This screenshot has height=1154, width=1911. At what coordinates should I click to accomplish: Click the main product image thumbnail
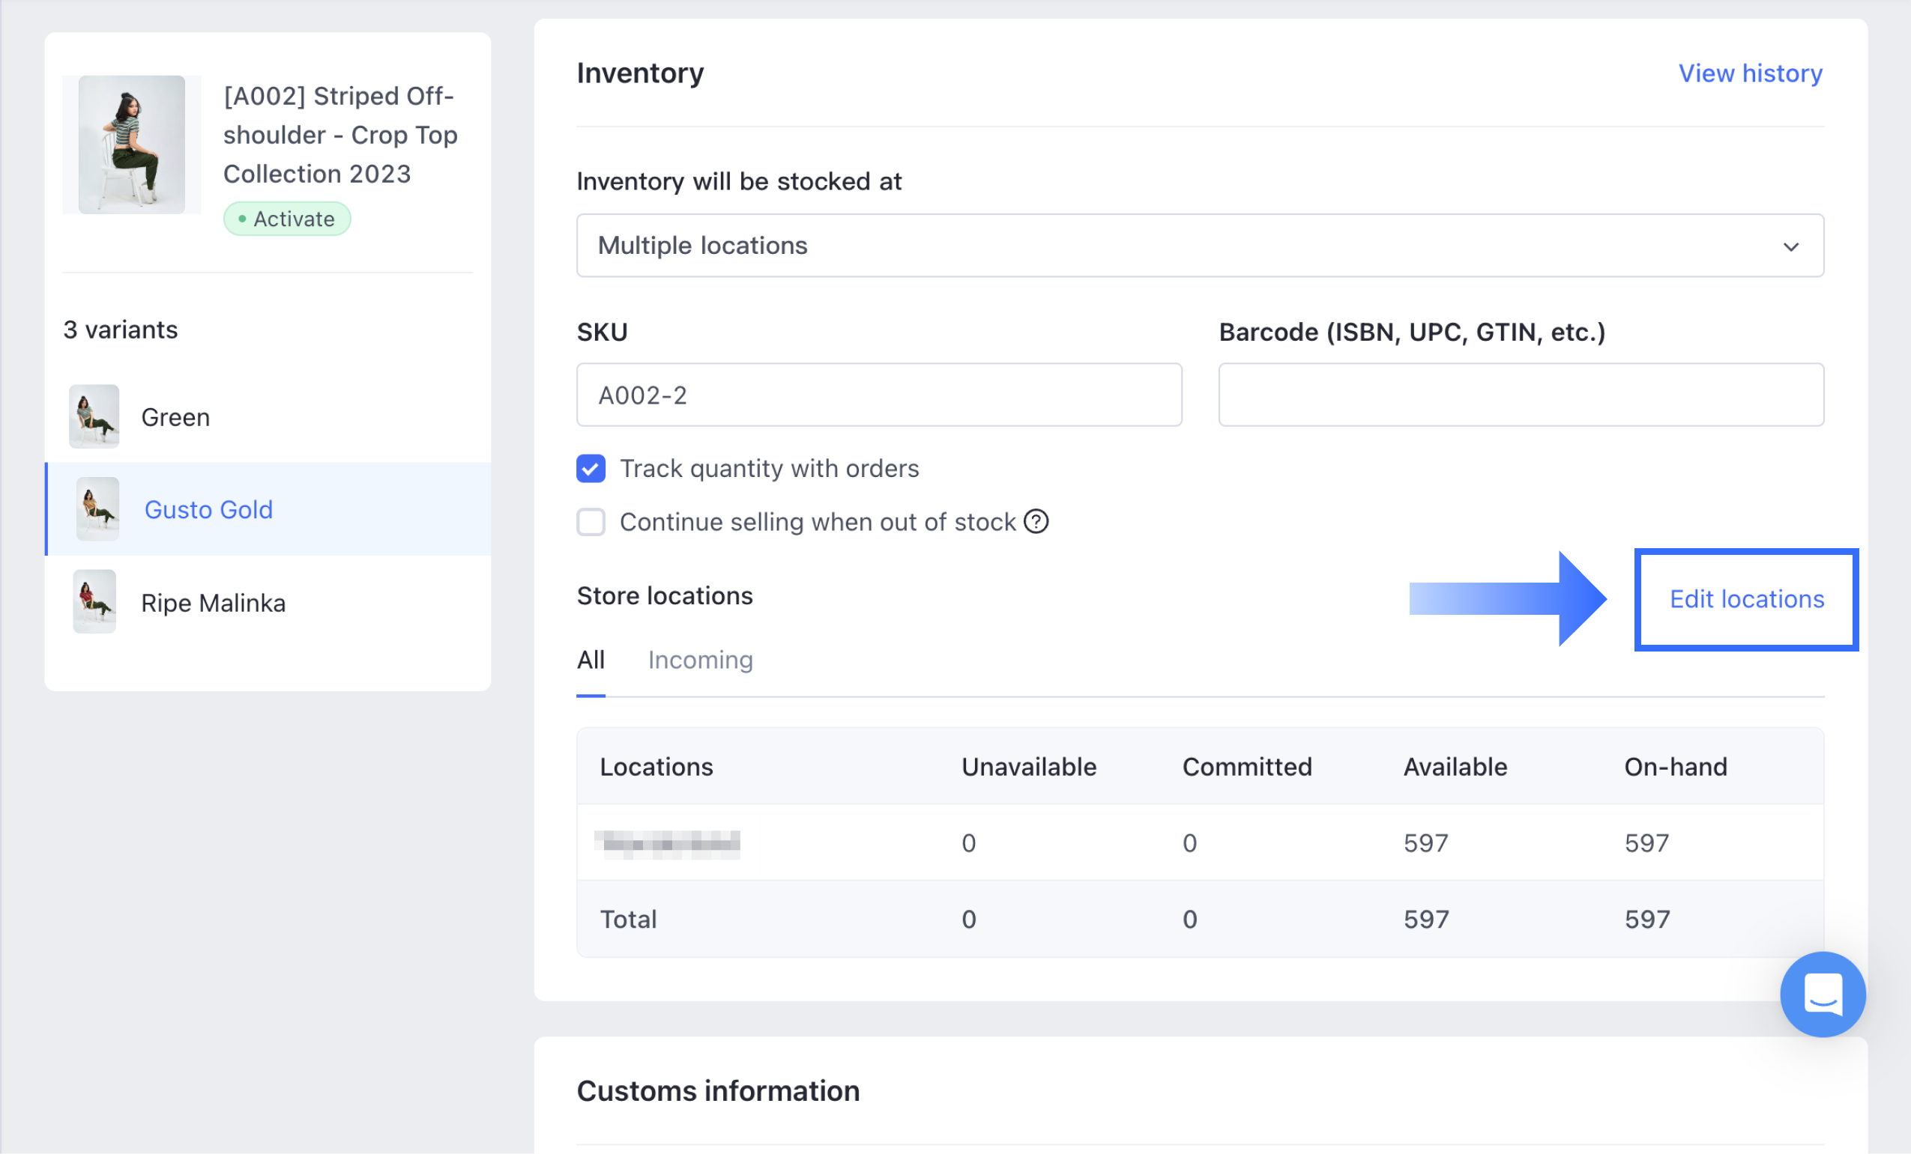[x=131, y=144]
